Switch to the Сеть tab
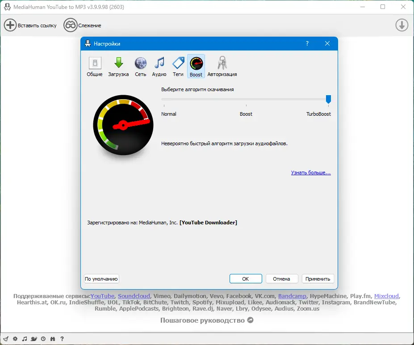The height and width of the screenshot is (345, 414). [x=141, y=67]
